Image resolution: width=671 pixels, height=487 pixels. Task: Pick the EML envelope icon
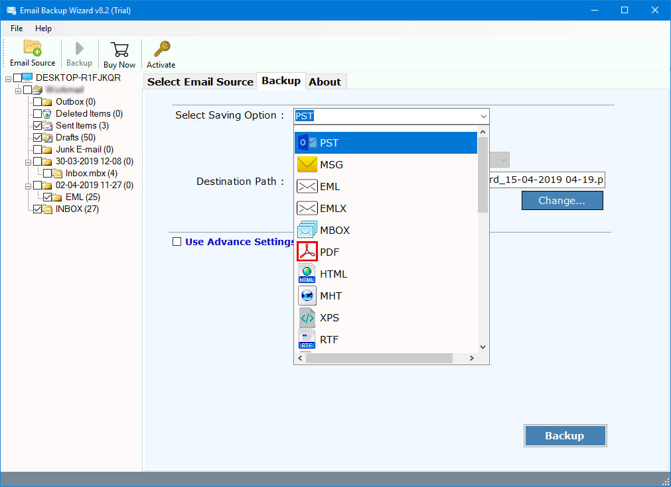pos(307,186)
